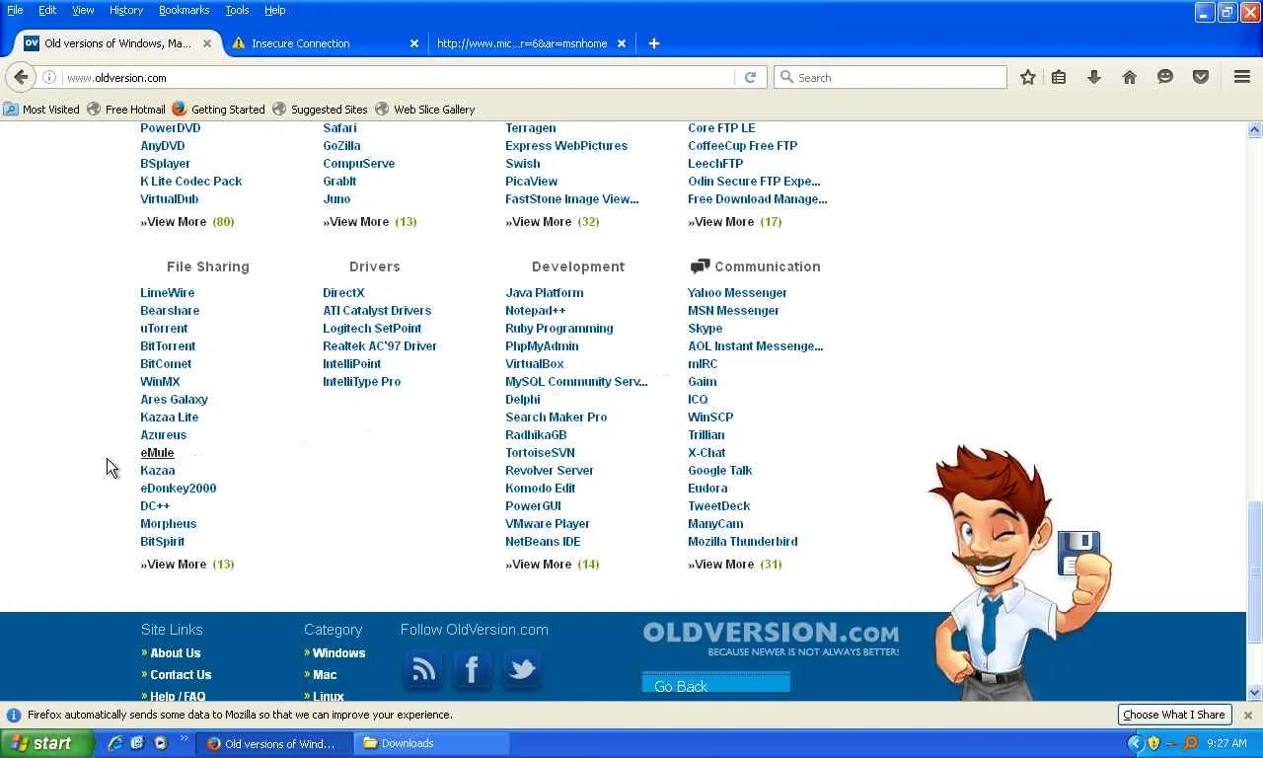Open the Downloads arrow in toolbar

[1094, 77]
